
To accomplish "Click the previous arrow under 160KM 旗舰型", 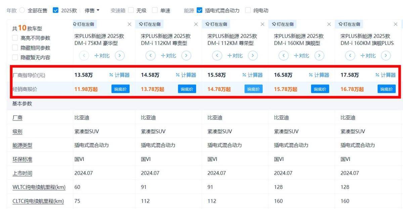I will pos(284,56).
